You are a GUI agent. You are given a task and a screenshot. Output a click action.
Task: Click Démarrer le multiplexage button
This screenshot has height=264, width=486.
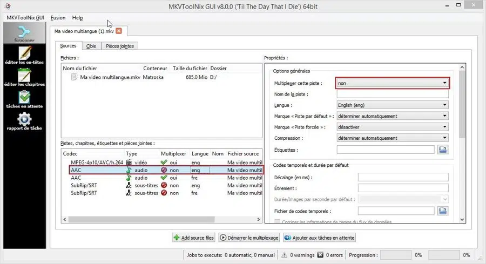[249, 238]
